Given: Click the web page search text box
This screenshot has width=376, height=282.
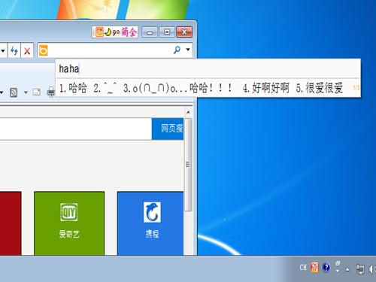Looking at the screenshot, I should pos(76,129).
